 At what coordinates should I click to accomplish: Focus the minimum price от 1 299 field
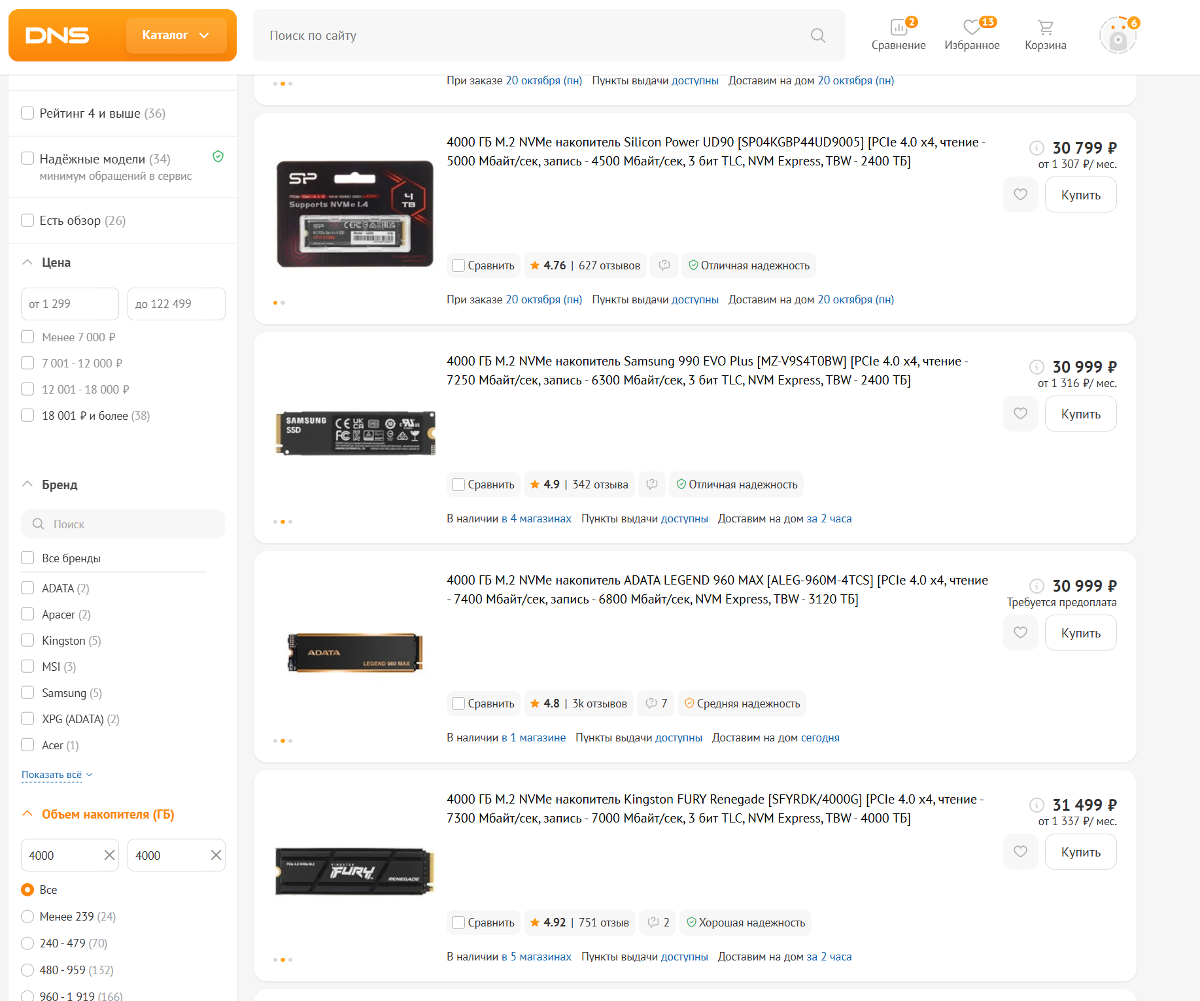(x=70, y=304)
